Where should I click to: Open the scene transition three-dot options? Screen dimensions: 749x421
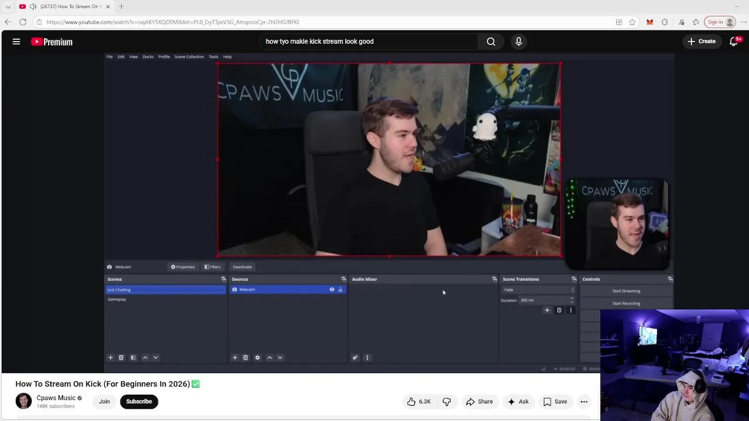pos(571,310)
